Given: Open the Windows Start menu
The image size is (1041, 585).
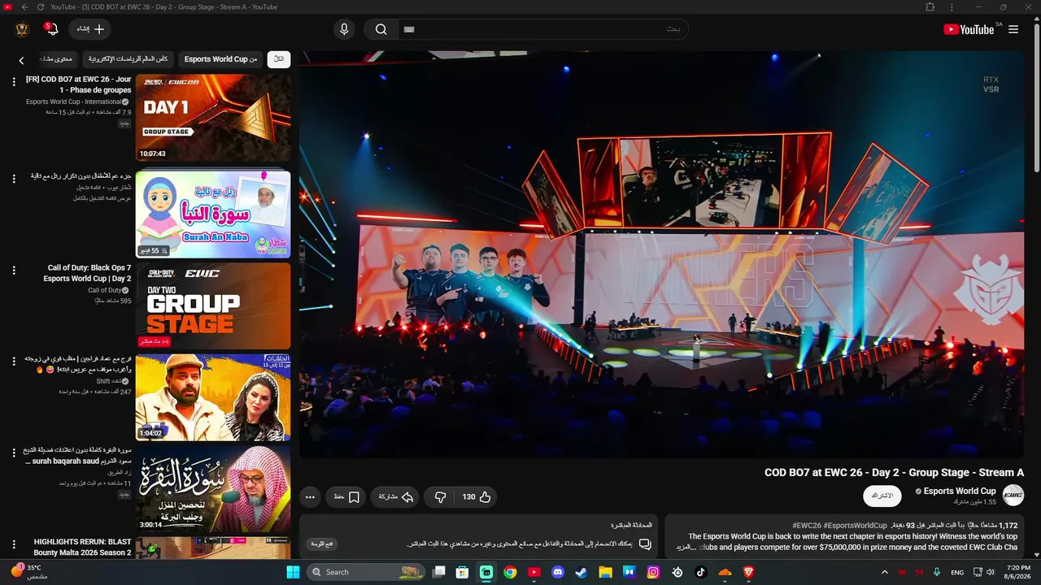Looking at the screenshot, I should (x=293, y=572).
